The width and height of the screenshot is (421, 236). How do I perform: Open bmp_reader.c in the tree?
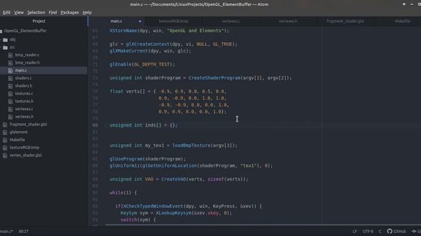[x=27, y=55]
